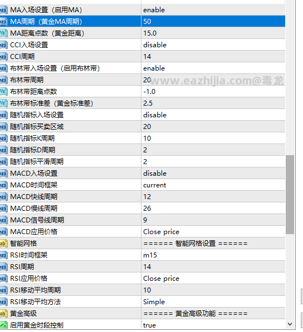The height and width of the screenshot is (332, 303).
Task: Click the scrollbar thumb of the parameter list
Action: (x=290, y=195)
